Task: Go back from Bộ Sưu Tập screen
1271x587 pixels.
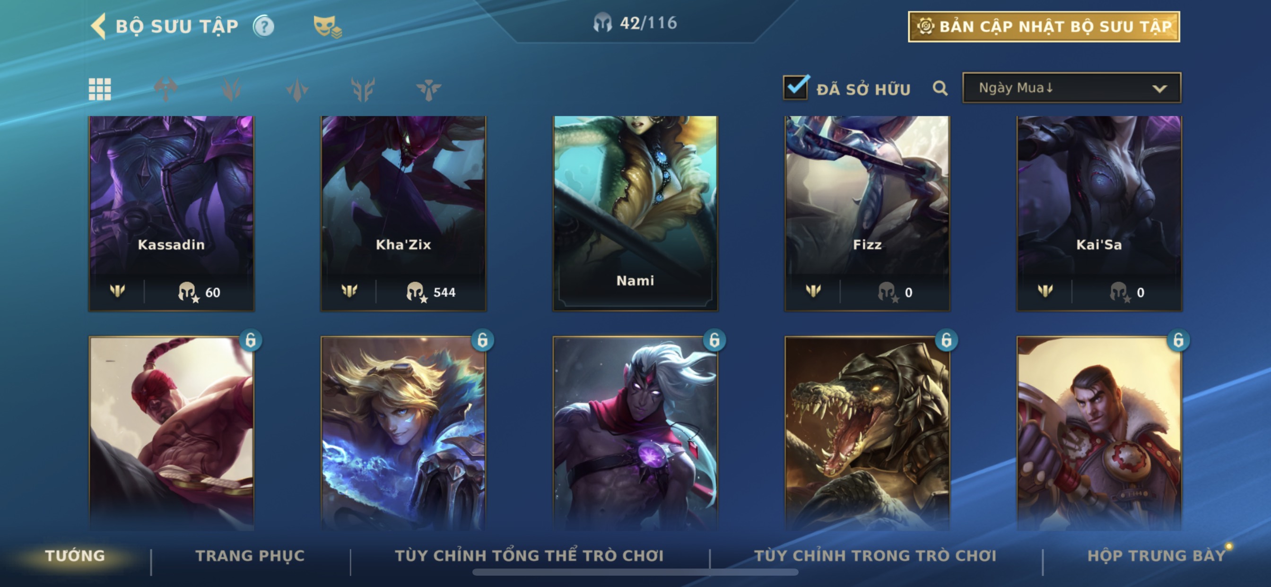Action: click(x=98, y=26)
